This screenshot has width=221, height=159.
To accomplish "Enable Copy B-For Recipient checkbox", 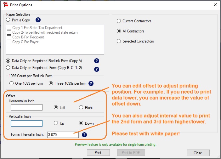I will pyautogui.click(x=9, y=37).
